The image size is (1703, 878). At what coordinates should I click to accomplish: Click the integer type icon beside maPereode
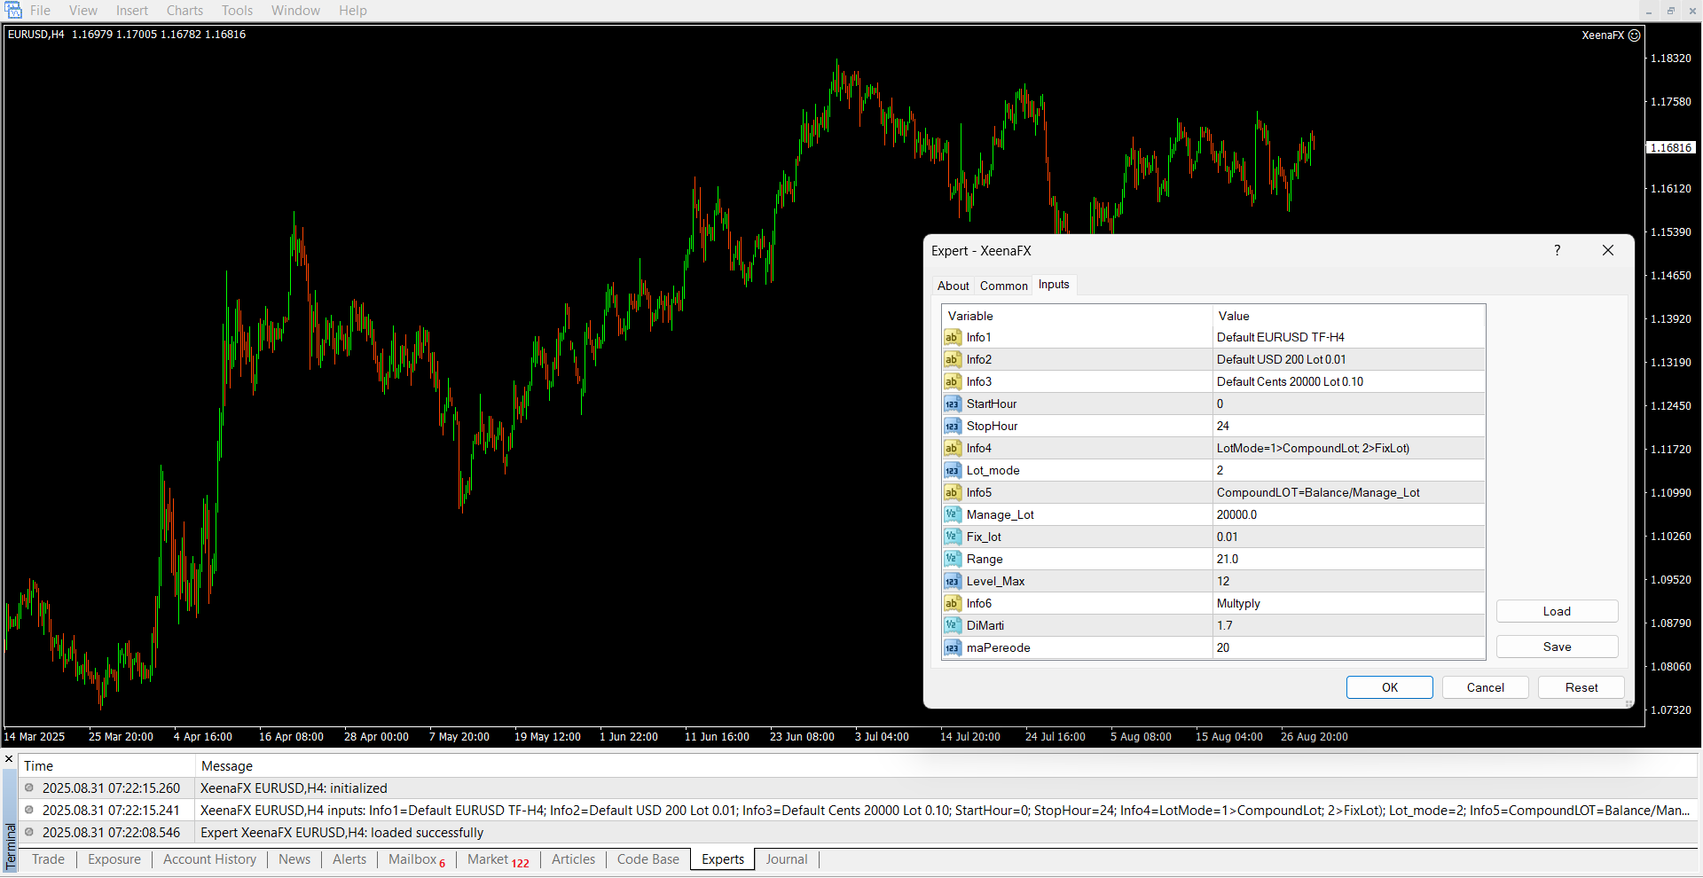coord(952,648)
